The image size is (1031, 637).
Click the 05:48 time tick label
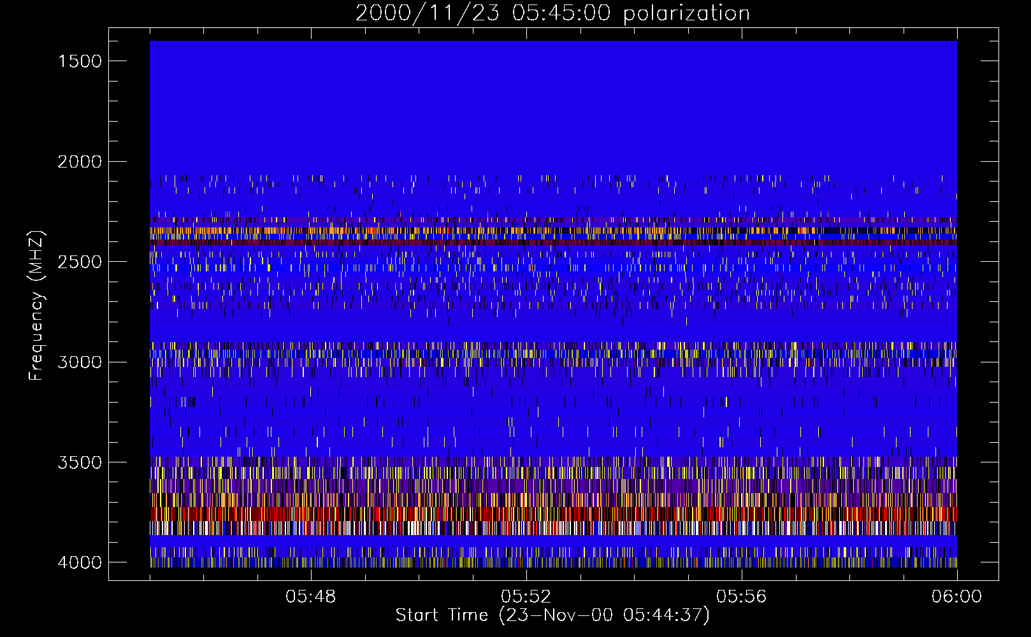pos(311,597)
